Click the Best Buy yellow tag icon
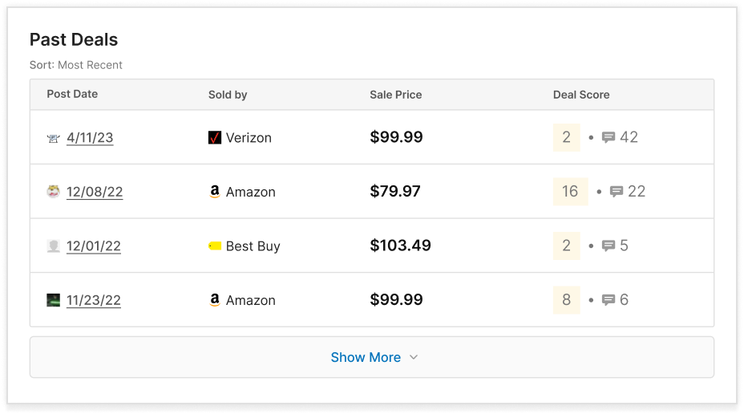744x414 pixels. 215,246
